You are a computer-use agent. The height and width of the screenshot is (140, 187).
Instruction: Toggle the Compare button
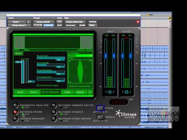[49, 25]
